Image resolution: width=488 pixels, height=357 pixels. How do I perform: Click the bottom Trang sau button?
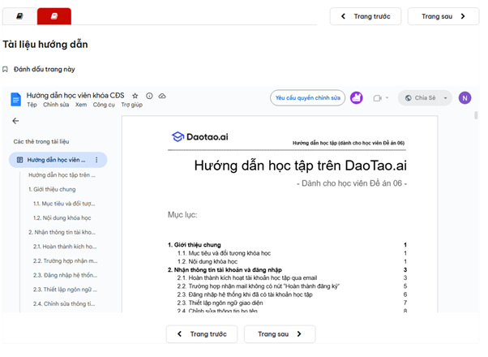280,334
